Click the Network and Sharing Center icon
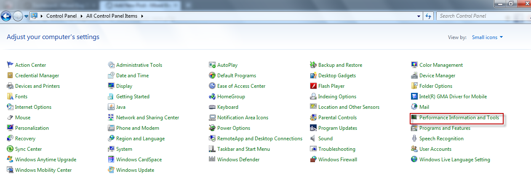Viewport: 531px width, 176px height. (112, 118)
